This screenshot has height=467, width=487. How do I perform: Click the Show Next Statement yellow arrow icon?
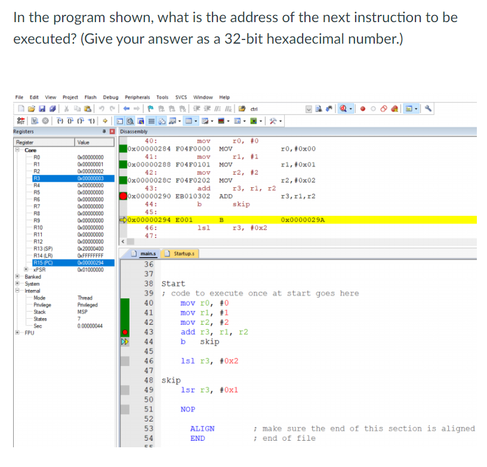coord(105,121)
